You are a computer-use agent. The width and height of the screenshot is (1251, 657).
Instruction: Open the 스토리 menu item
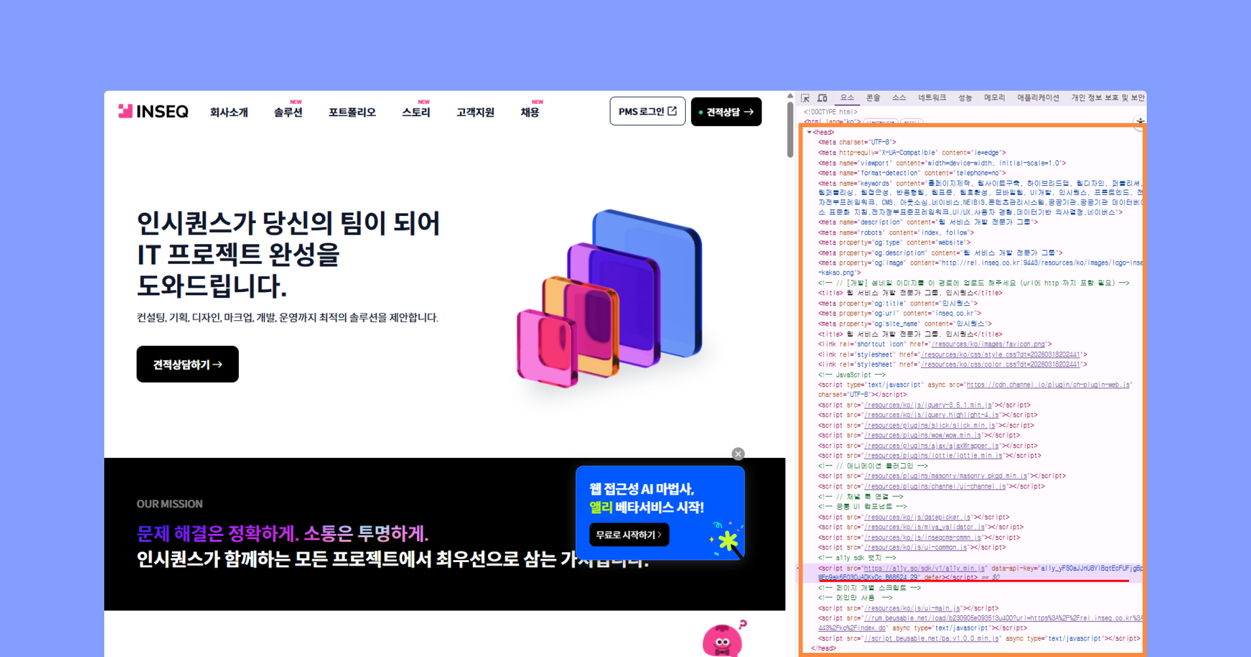(x=416, y=112)
